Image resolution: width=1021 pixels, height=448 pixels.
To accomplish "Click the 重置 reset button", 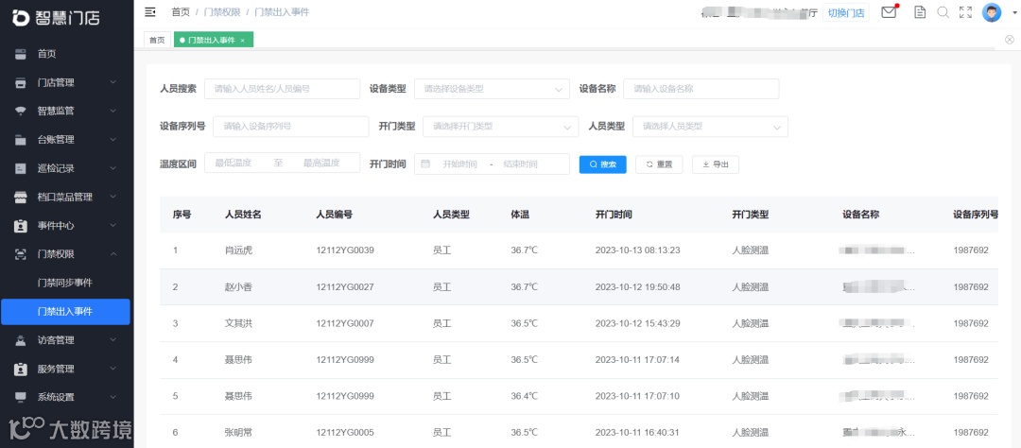I will [659, 164].
